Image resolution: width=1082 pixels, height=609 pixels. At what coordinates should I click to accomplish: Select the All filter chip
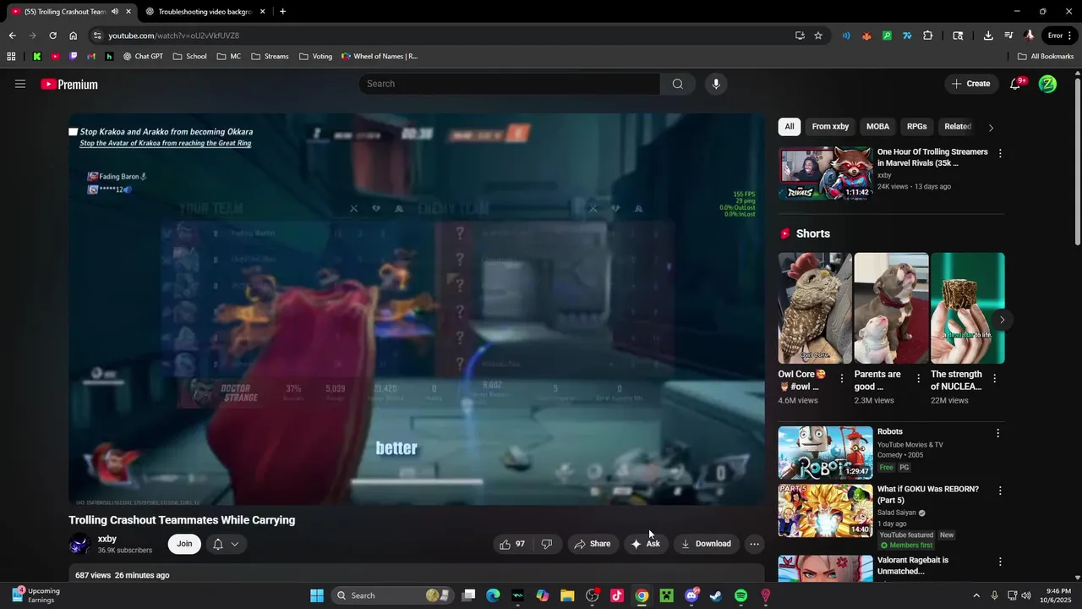790,127
